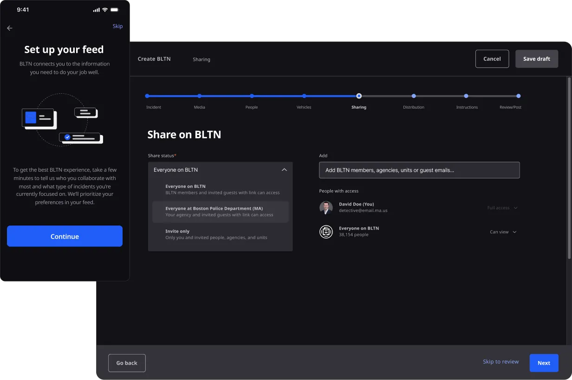This screenshot has width=572, height=380.
Task: Click the Create BLTN header item
Action: point(154,59)
